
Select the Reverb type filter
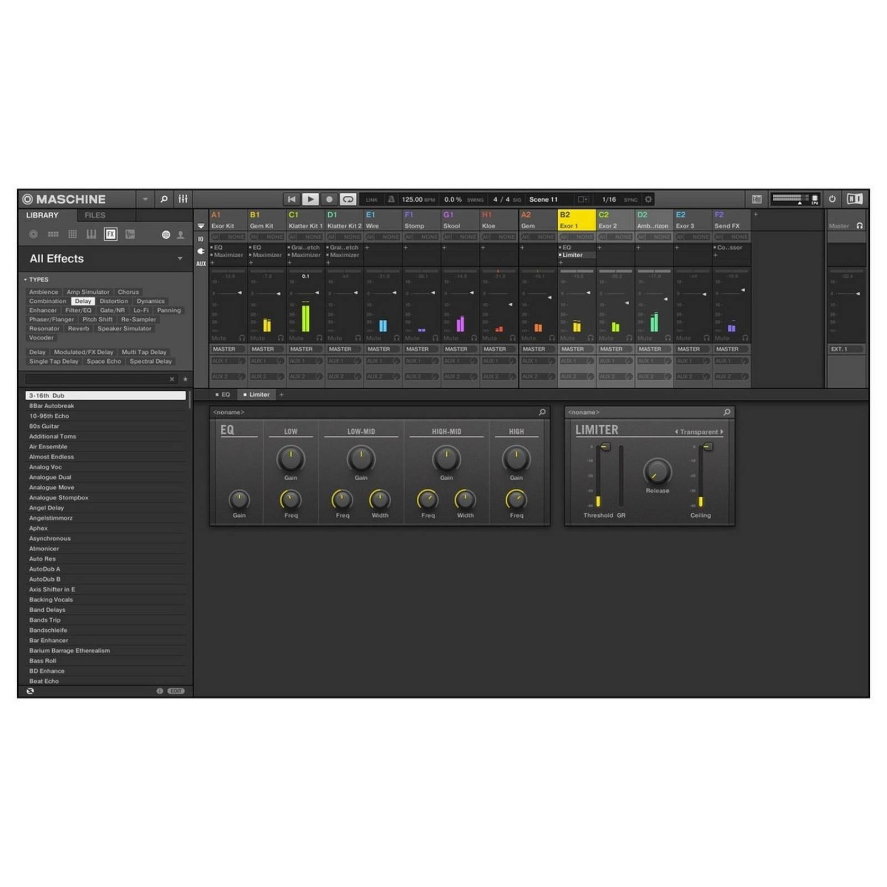[x=78, y=329]
